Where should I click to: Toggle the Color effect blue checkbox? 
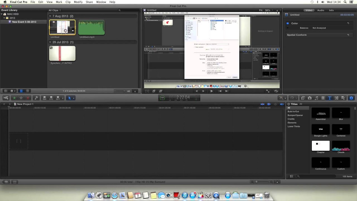288,23
